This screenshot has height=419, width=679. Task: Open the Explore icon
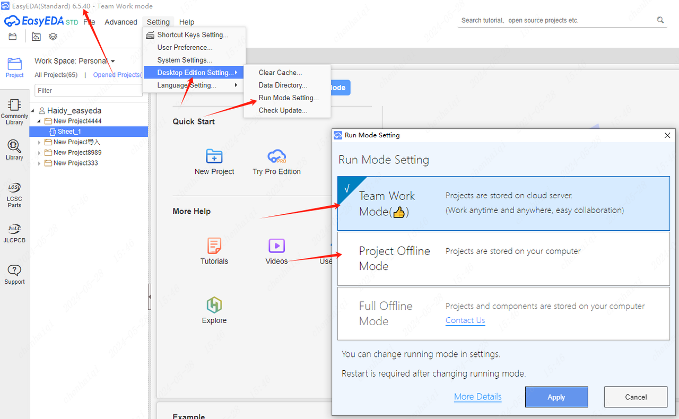[x=214, y=305]
